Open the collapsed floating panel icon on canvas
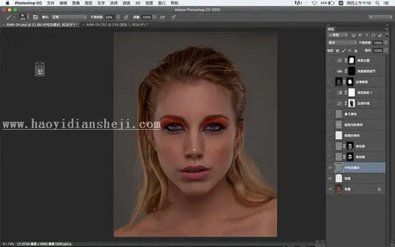 [40, 71]
